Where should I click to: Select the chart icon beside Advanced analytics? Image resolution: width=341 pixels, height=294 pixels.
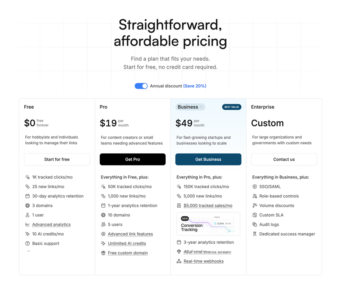27,224
